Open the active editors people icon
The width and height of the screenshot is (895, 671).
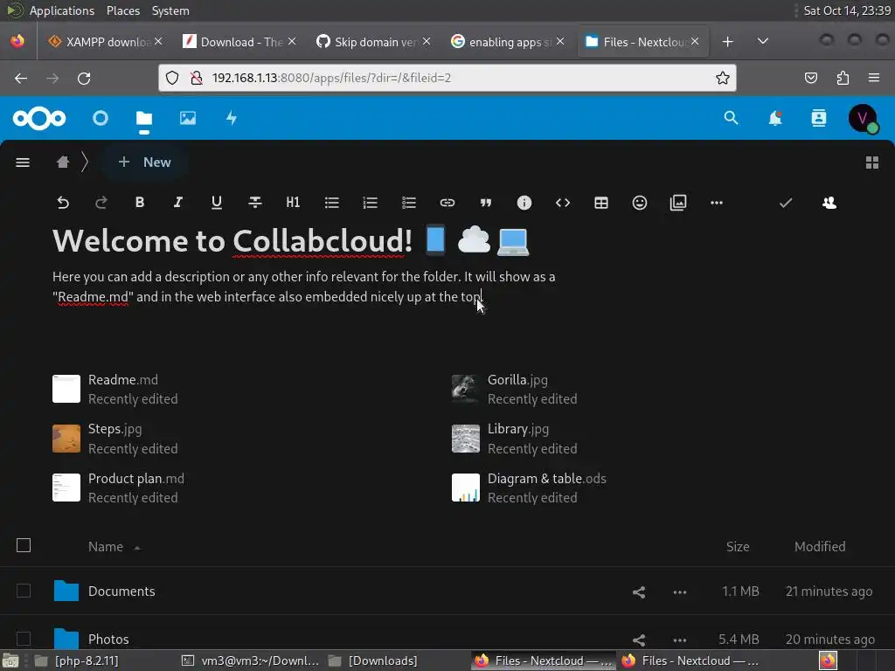tap(829, 203)
